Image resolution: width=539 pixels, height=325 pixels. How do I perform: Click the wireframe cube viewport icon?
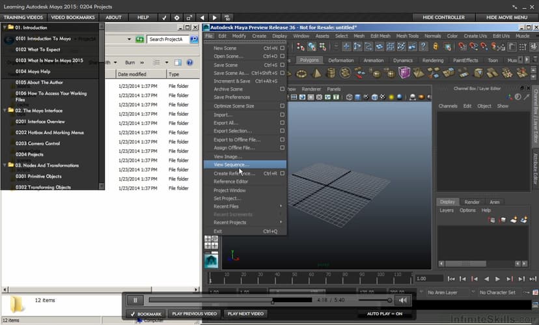[x=350, y=97]
